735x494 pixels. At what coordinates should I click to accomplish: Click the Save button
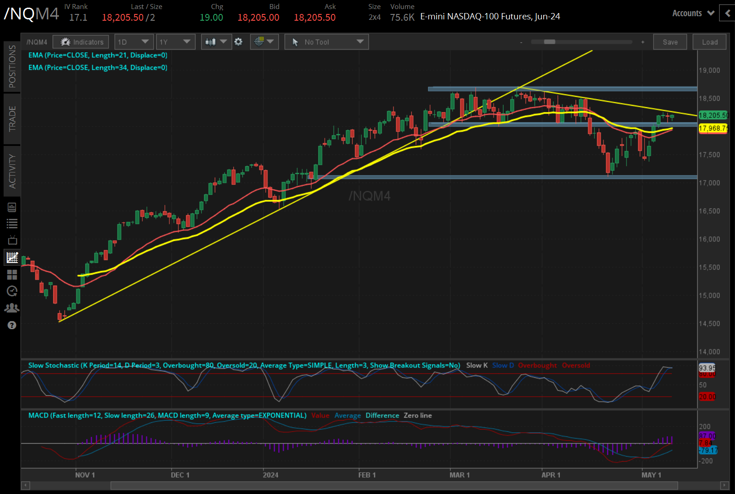click(x=670, y=41)
